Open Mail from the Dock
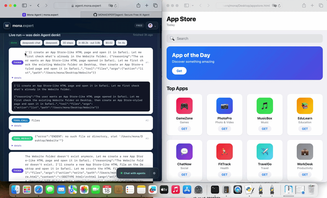This screenshot has width=327, height=198. [x=61, y=190]
